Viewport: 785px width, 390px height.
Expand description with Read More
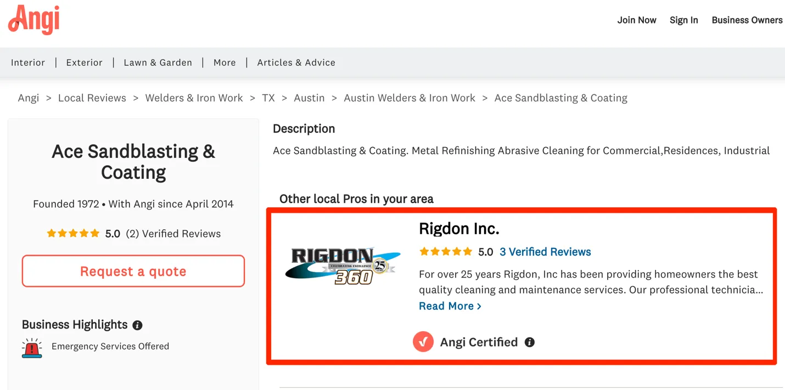450,306
